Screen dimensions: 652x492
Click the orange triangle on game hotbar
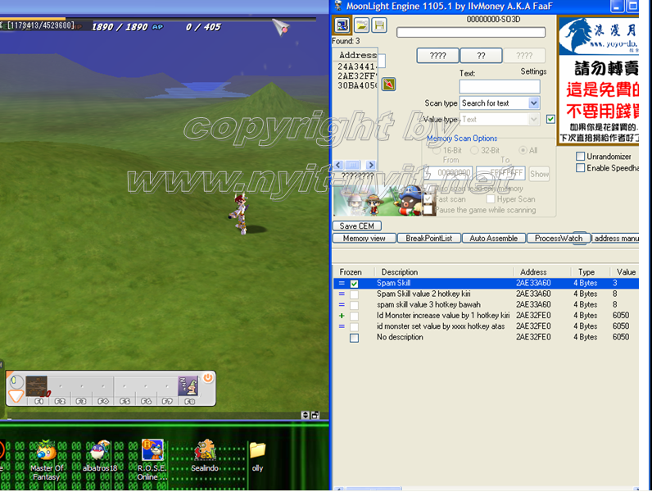point(16,396)
